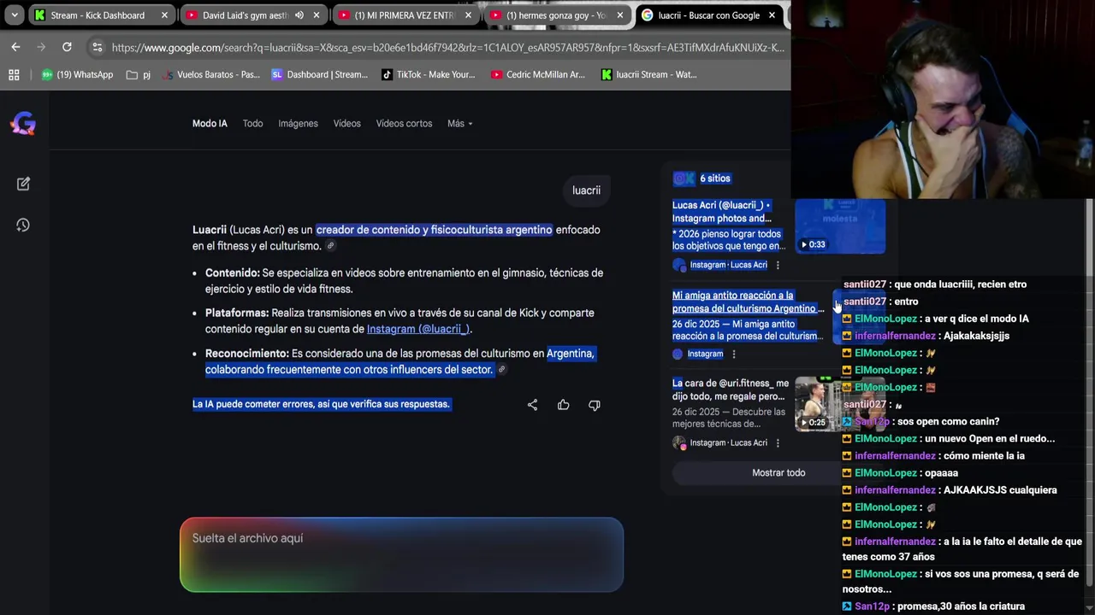Play the 0:33 video thumbnail
Image resolution: width=1095 pixels, height=615 pixels.
(840, 226)
